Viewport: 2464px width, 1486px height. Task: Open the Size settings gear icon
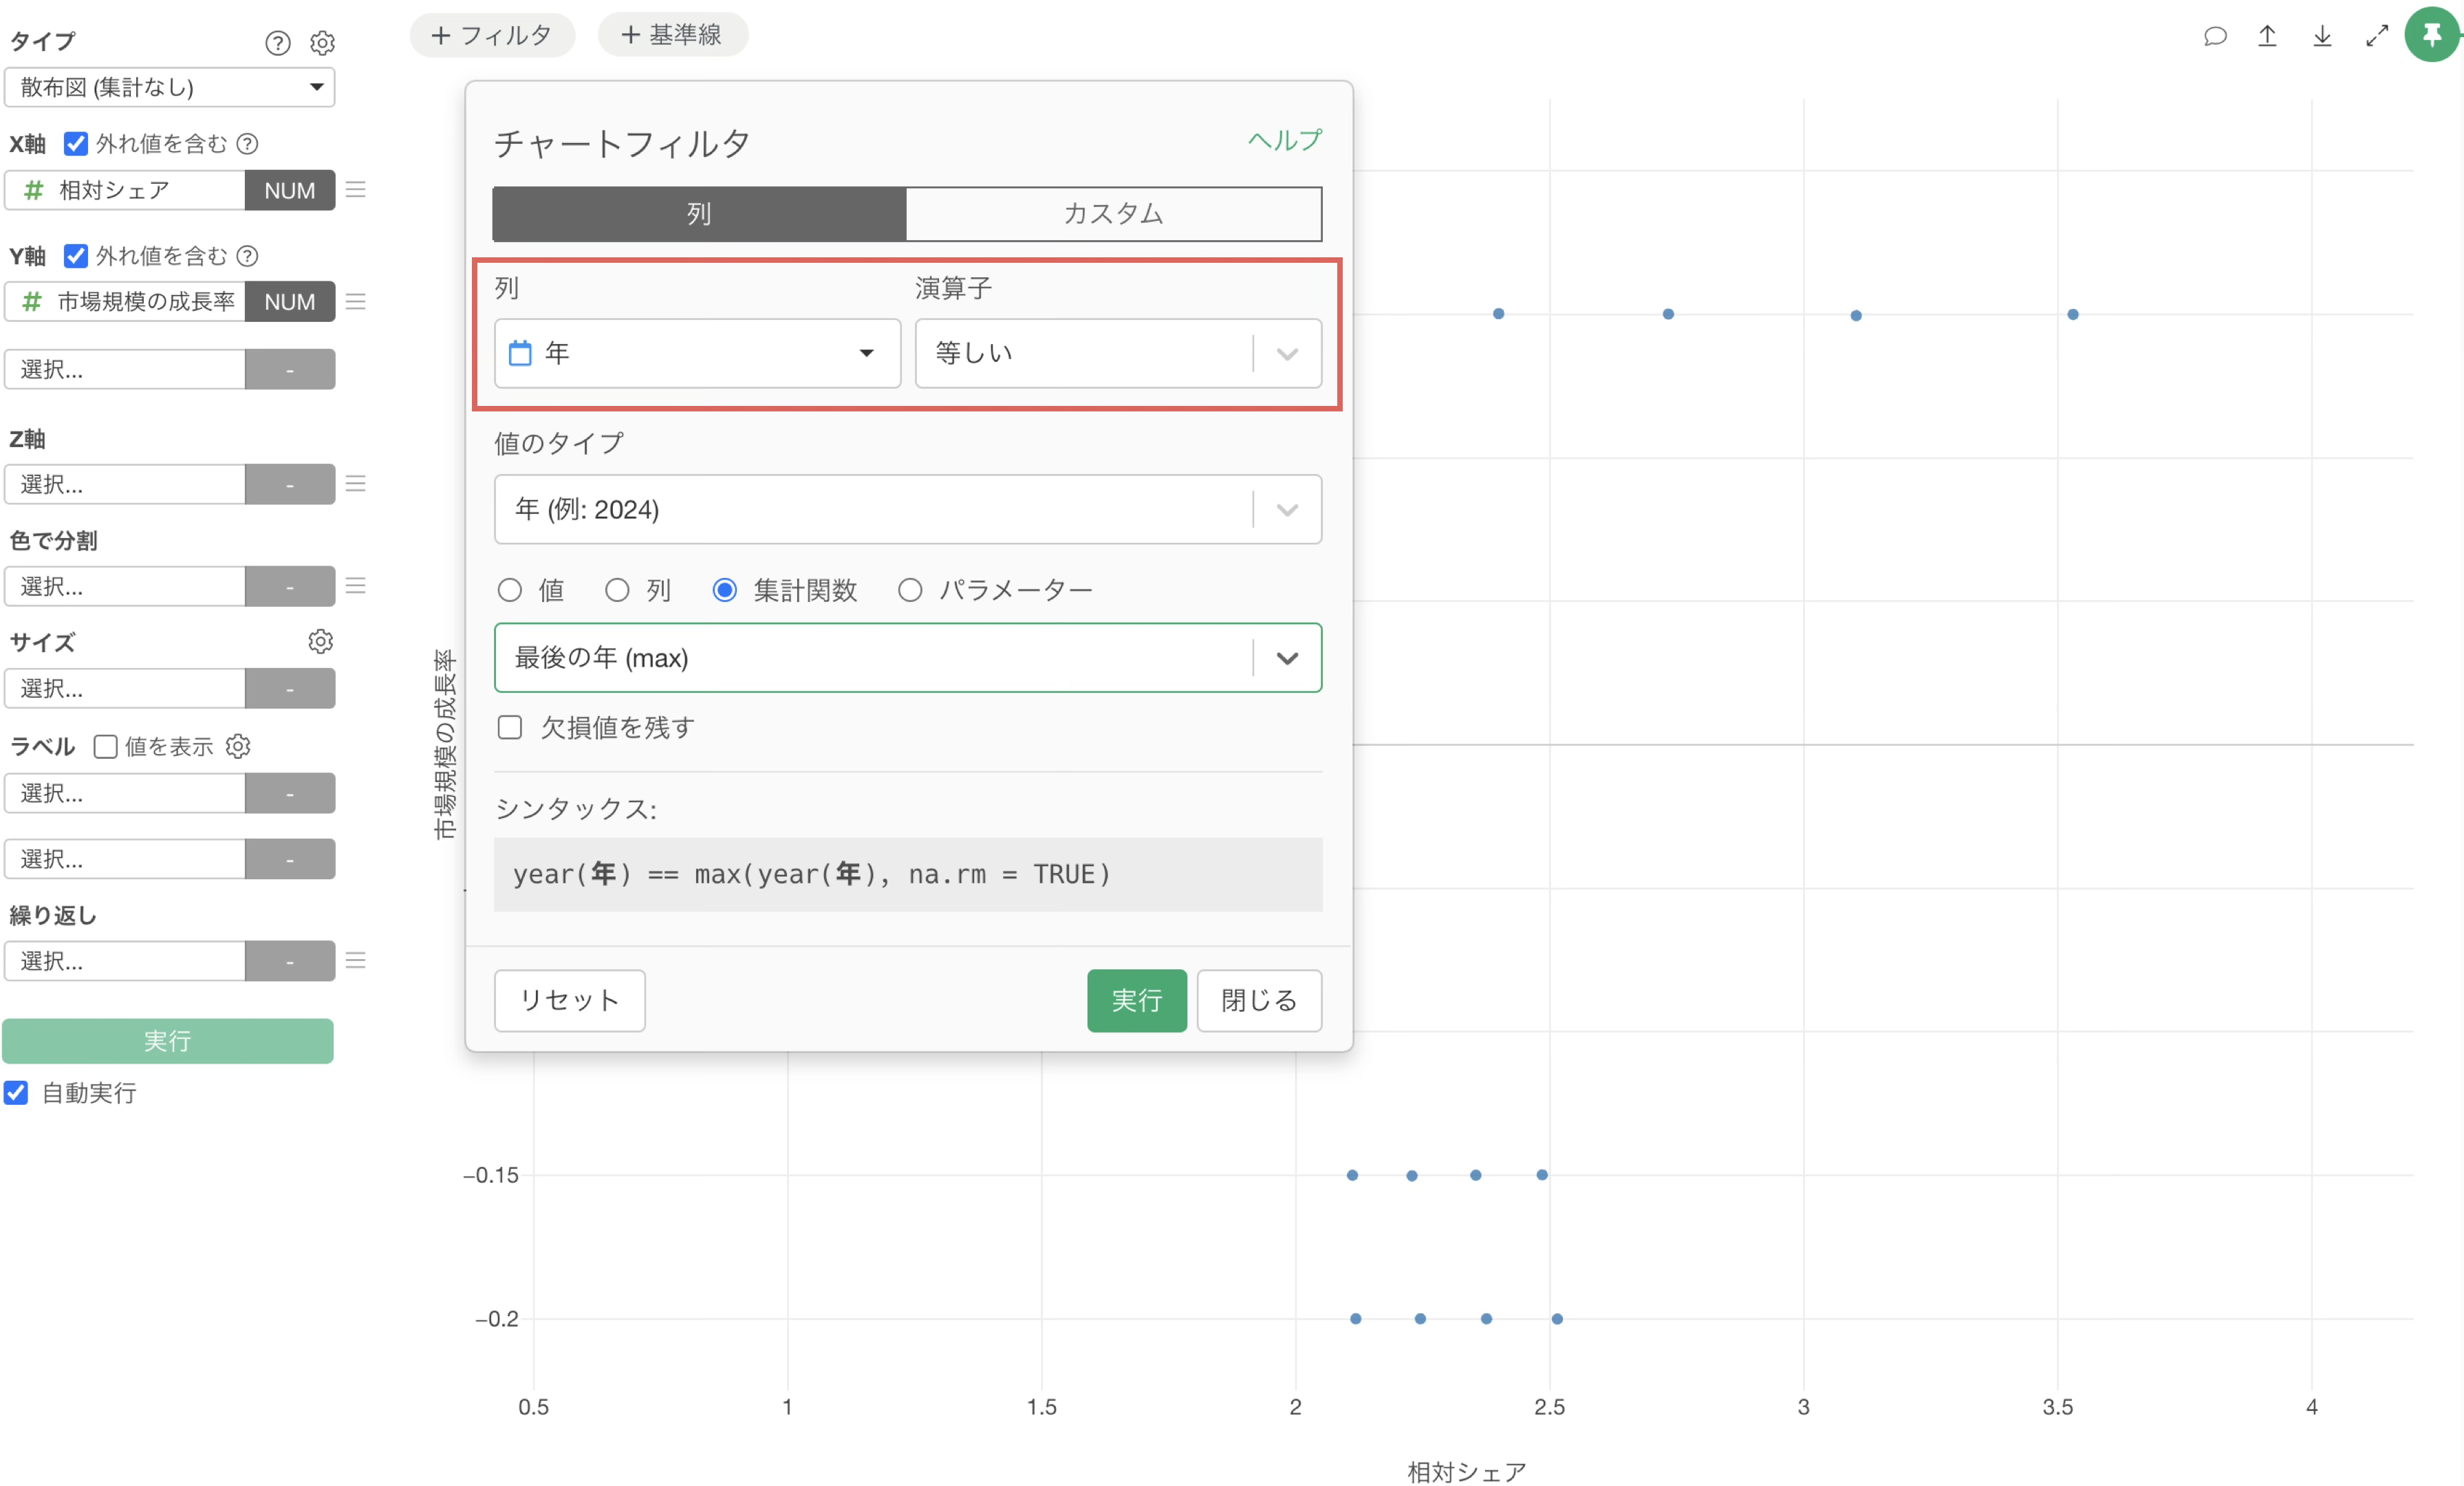320,641
